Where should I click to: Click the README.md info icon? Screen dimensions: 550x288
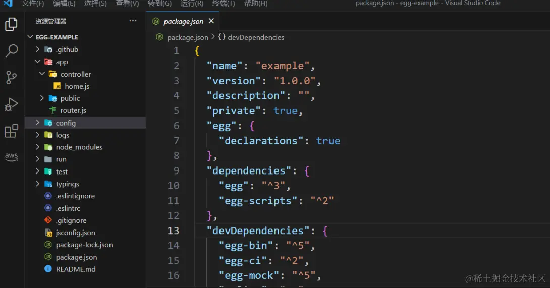[48, 269]
